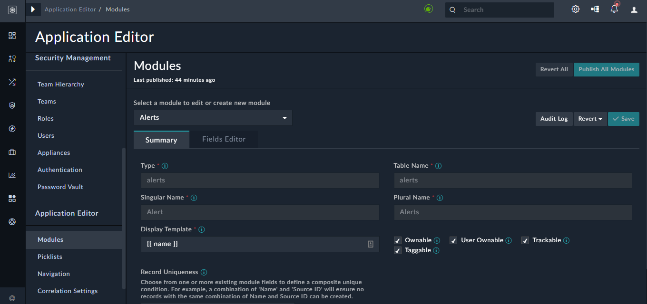Select the automation lightning icon in sidebar
647x304 pixels.
12,128
